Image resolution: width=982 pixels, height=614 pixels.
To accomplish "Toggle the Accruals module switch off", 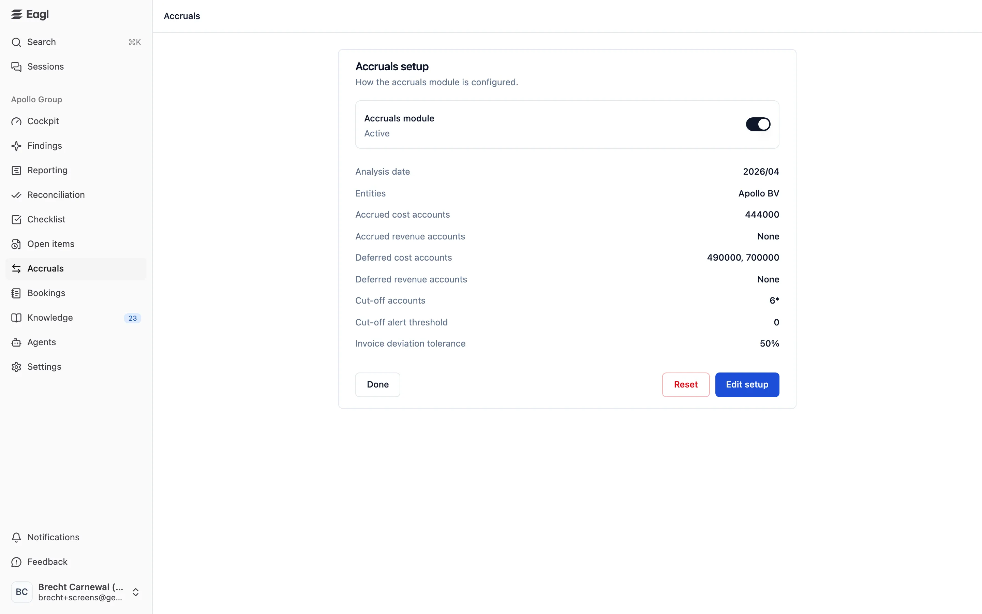I will click(x=758, y=124).
